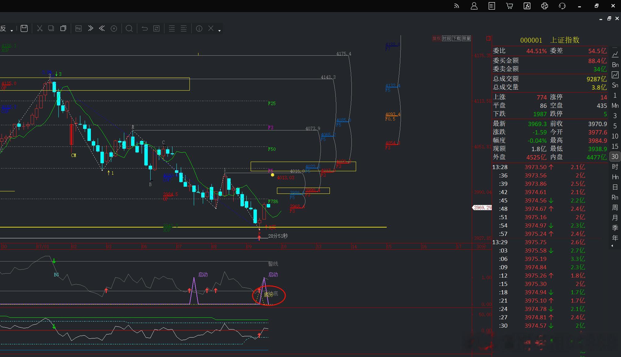This screenshot has width=621, height=357.
Task: Toggle the 时段 button
Action: point(446,38)
